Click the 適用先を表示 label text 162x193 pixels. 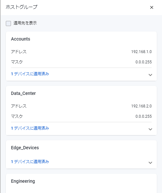pos(25,23)
